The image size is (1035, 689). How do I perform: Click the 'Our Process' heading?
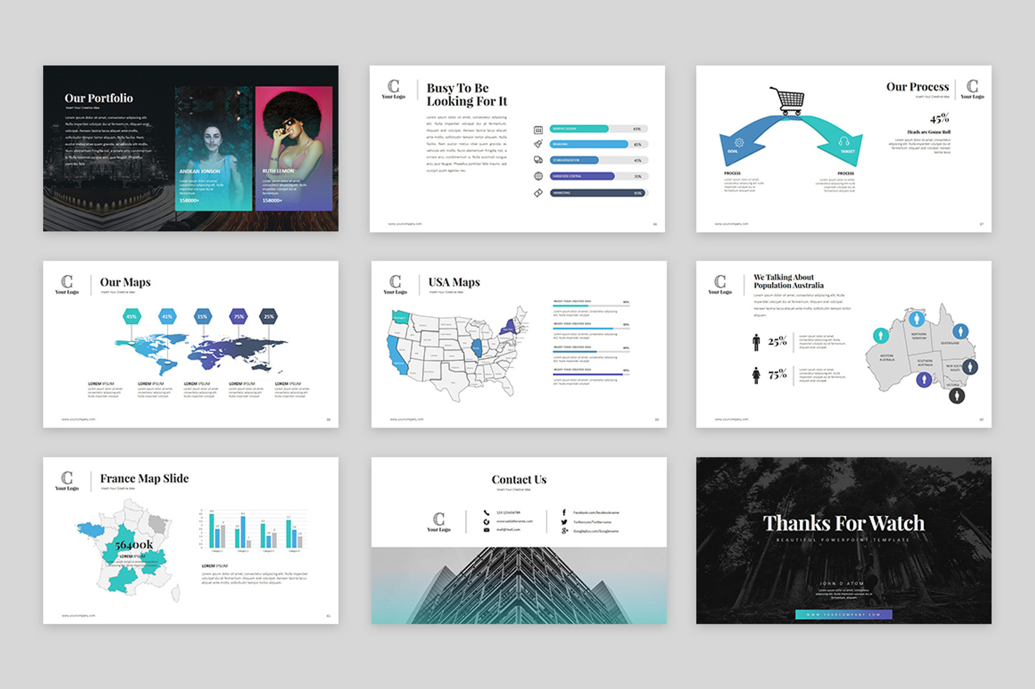pos(917,87)
